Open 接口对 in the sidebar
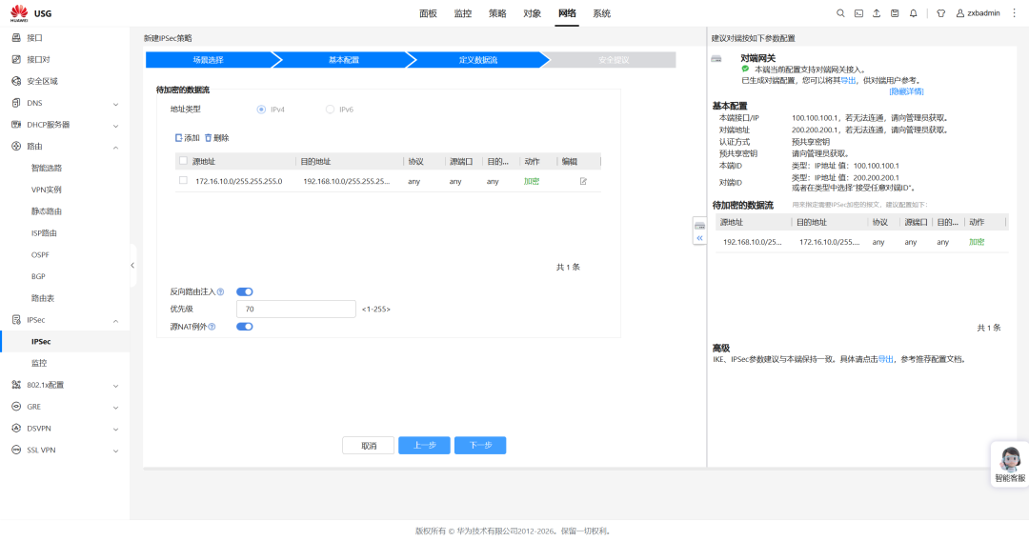Image resolution: width=1029 pixels, height=541 pixels. click(x=38, y=60)
